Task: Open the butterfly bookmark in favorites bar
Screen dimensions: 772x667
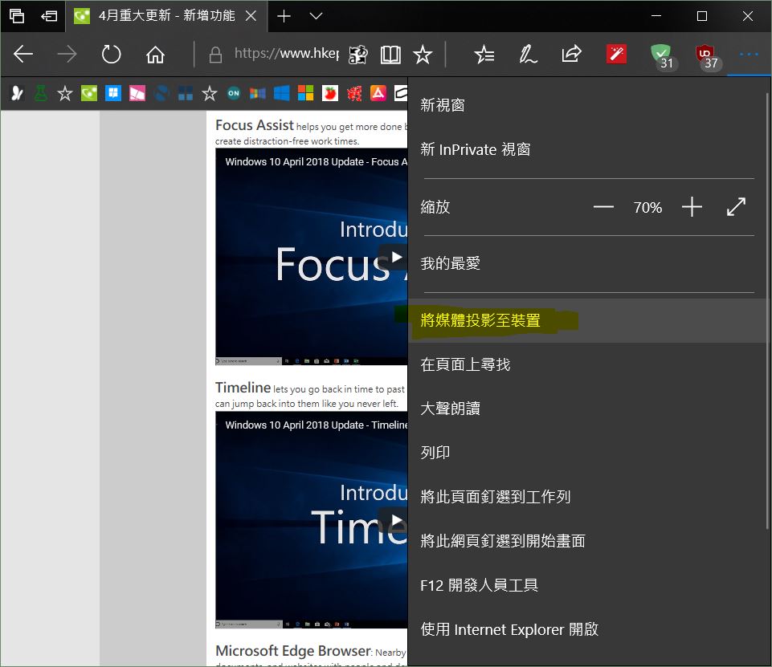Action: click(17, 93)
